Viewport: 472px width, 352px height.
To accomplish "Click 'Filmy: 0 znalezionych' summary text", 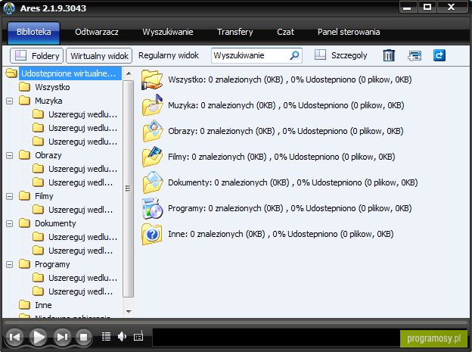I will click(x=281, y=157).
